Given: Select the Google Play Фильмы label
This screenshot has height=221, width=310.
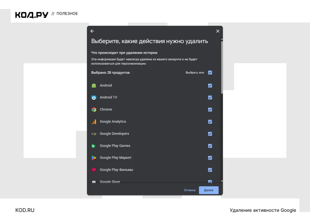Looking at the screenshot, I should (x=116, y=169).
